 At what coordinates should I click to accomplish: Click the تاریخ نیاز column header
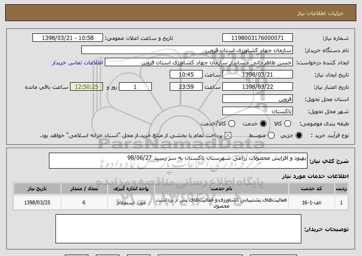(x=37, y=189)
